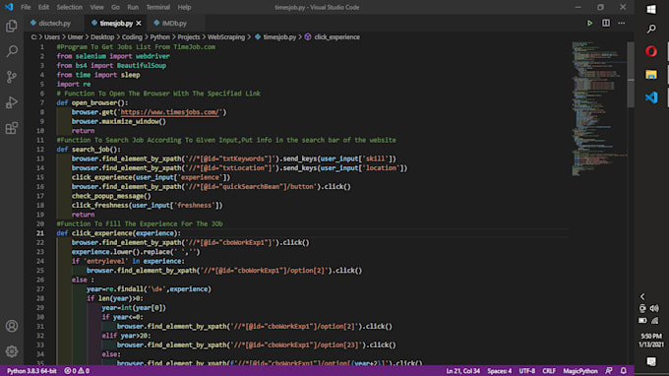Switch to disctech.py tab
The height and width of the screenshot is (376, 669).
pos(55,23)
